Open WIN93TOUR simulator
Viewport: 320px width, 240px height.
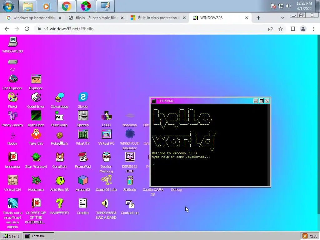pos(130,134)
